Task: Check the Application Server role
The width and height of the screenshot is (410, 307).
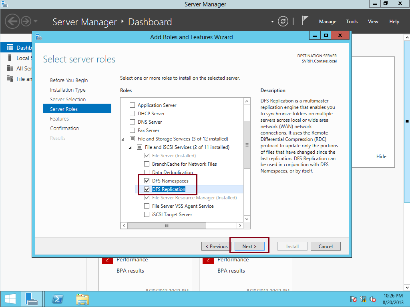Action: (132, 105)
